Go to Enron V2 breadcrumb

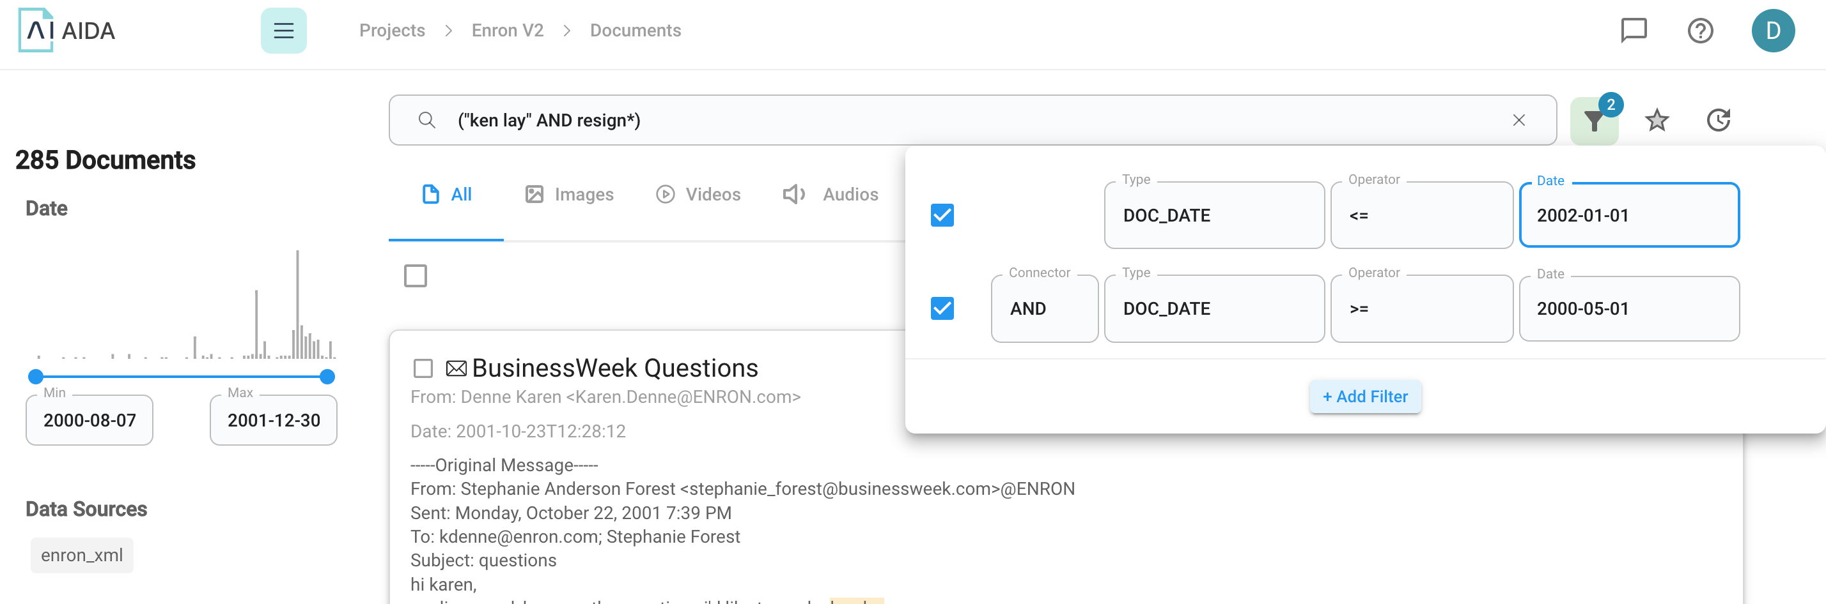pos(508,31)
